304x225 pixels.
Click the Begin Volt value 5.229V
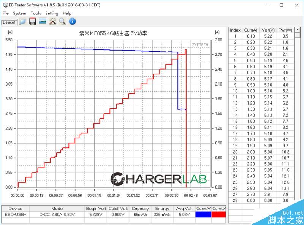[x=96, y=214]
